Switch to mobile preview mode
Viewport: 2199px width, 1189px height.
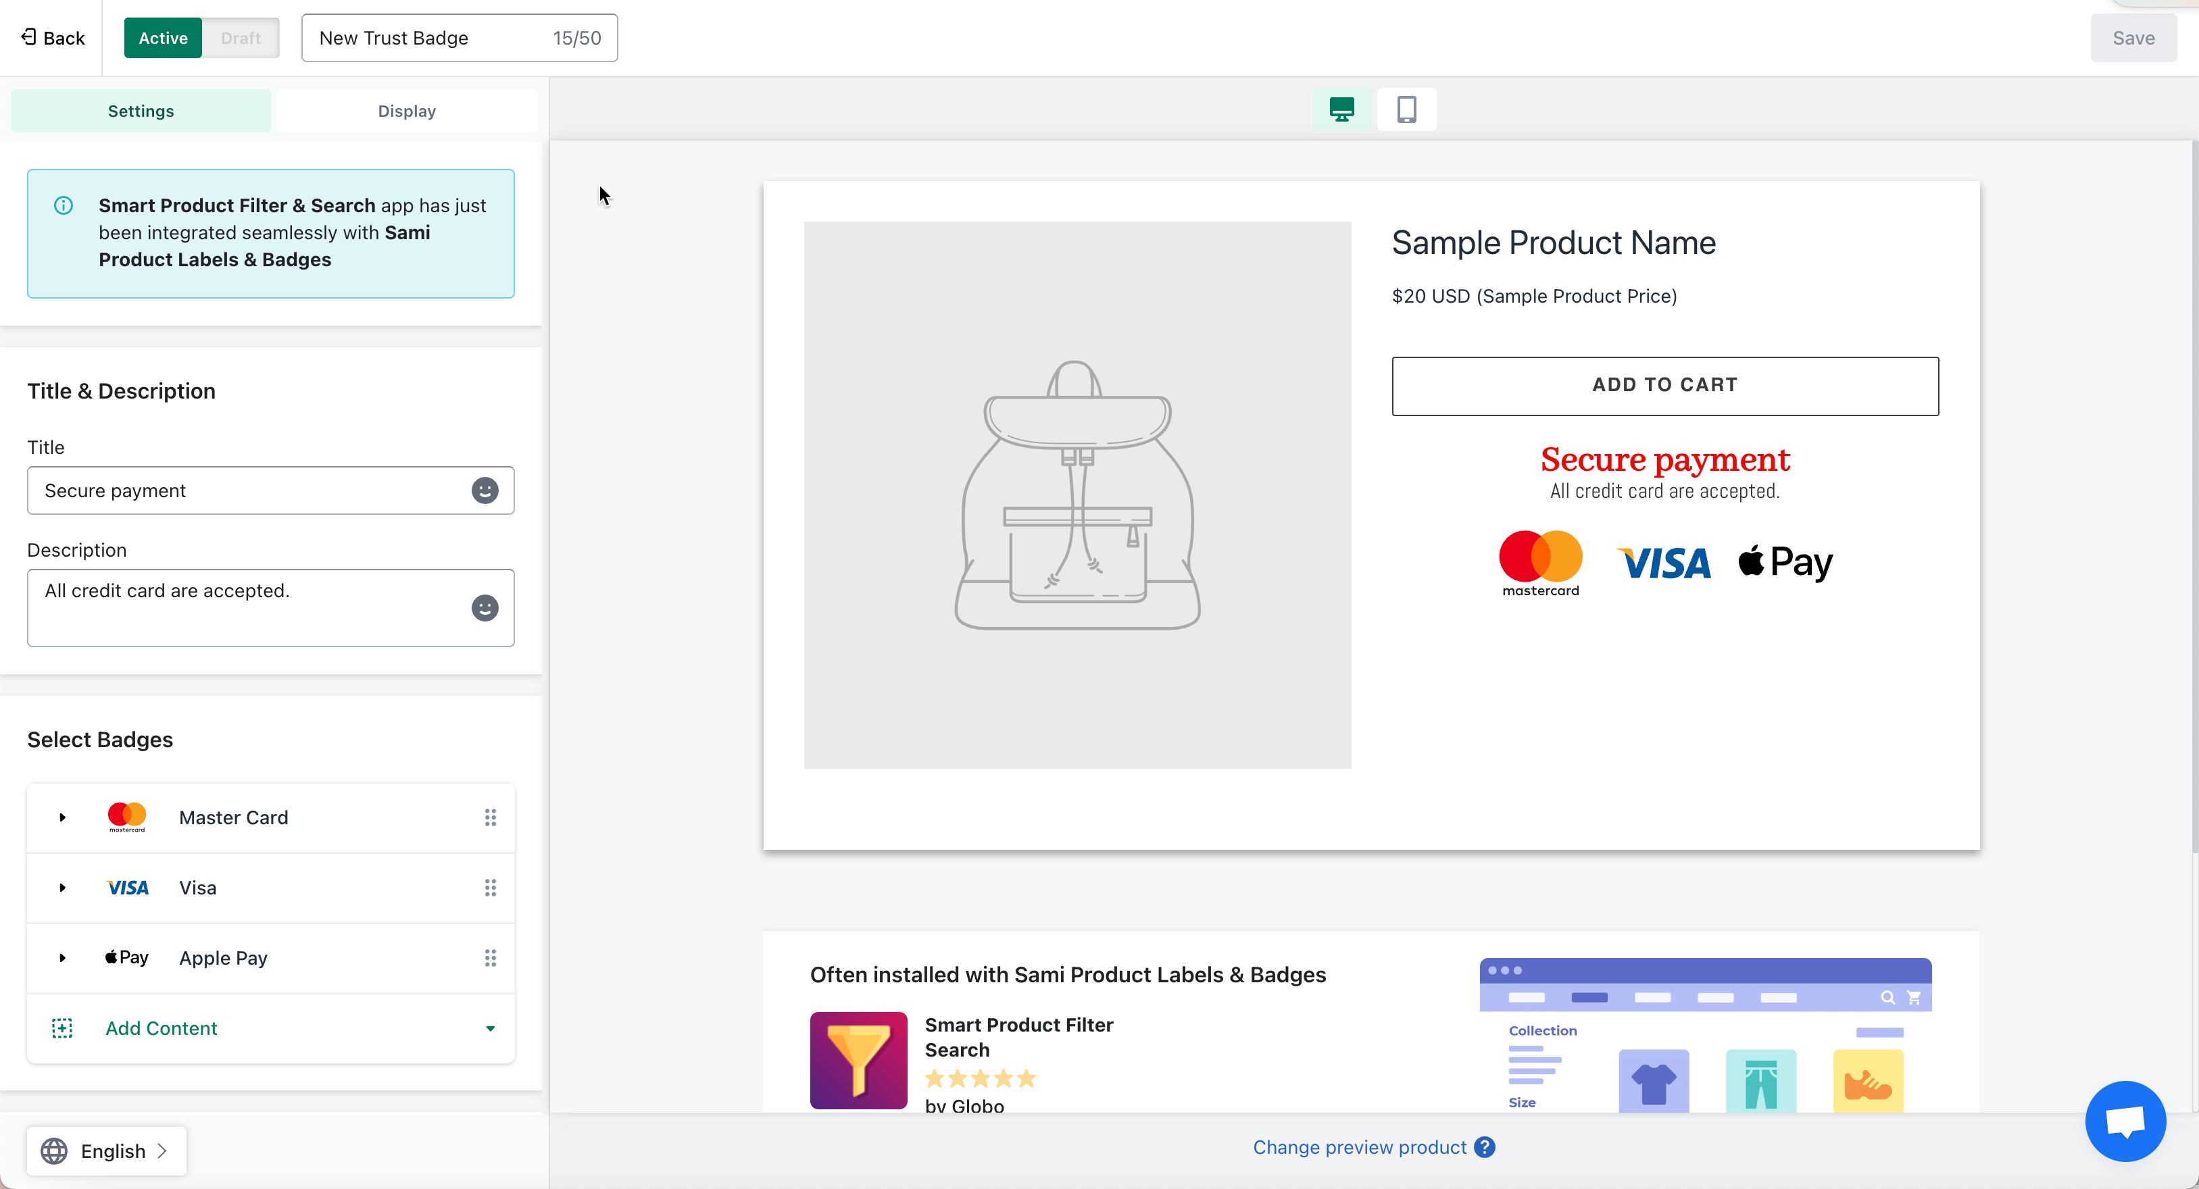click(x=1407, y=109)
